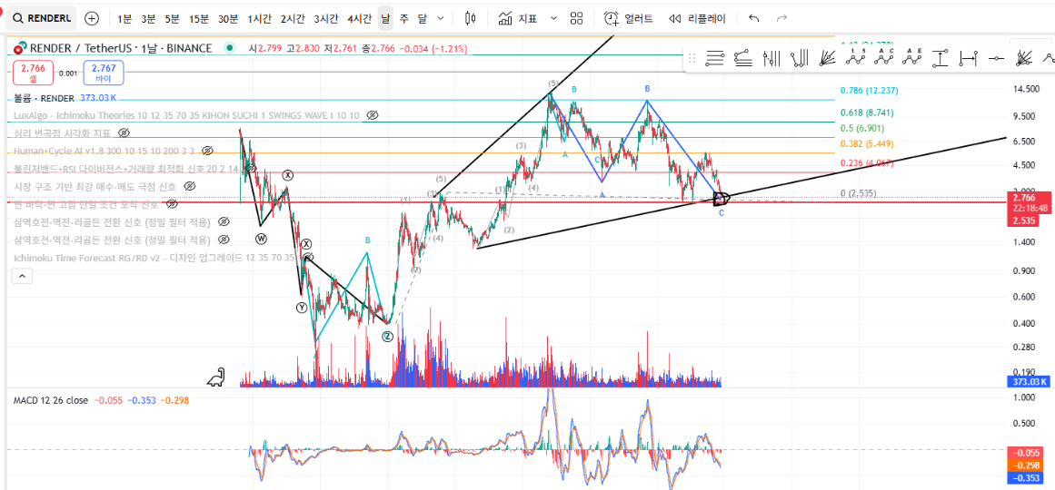Expand the timeframe interval dropdown arrow
The width and height of the screenshot is (1055, 490).
click(441, 18)
